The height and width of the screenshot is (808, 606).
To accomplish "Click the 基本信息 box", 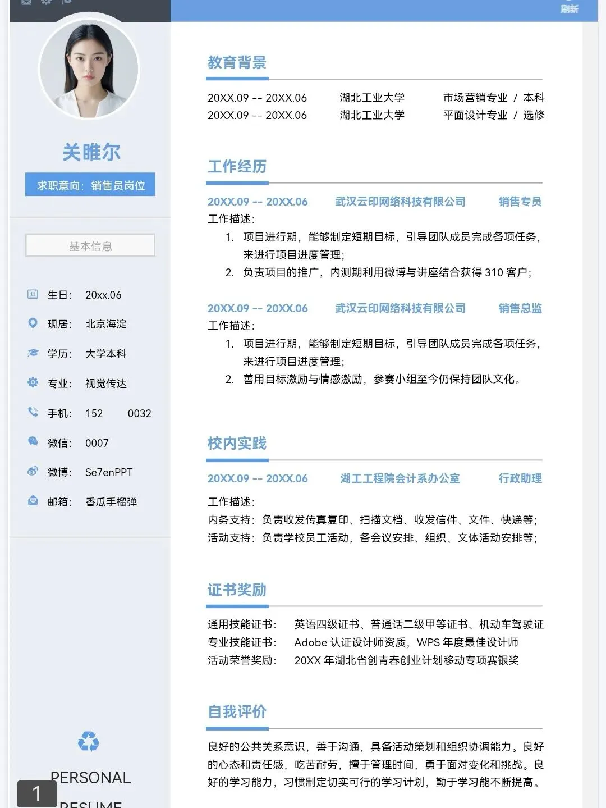I will click(90, 246).
